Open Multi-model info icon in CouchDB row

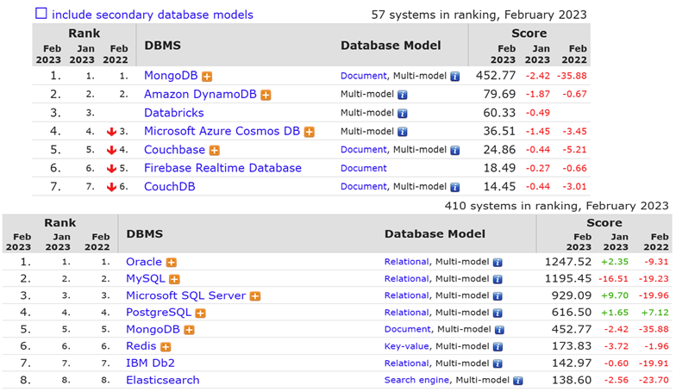[x=455, y=188]
